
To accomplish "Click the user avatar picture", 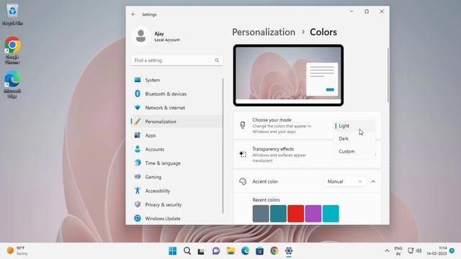I will 140,36.
